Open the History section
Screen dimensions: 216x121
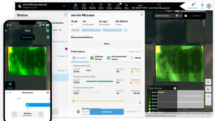(109, 6)
